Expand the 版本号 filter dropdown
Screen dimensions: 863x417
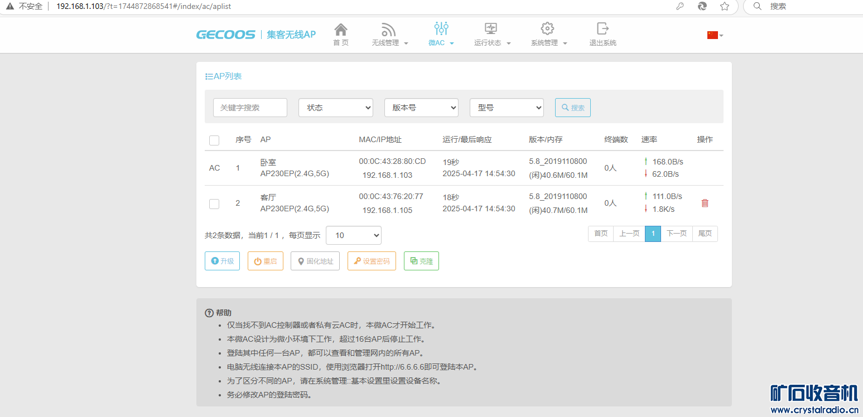(x=421, y=108)
